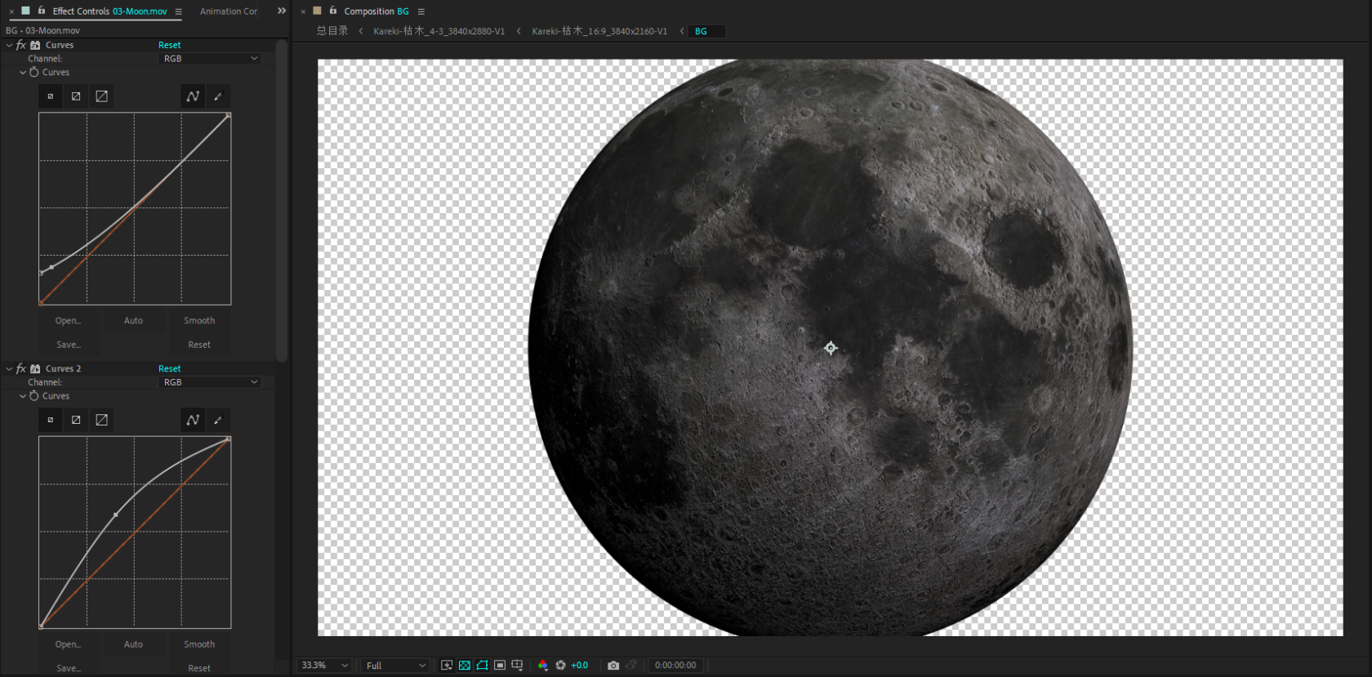Toggle the stopwatch for Curves 2 property
Image resolution: width=1372 pixels, height=677 pixels.
34,395
